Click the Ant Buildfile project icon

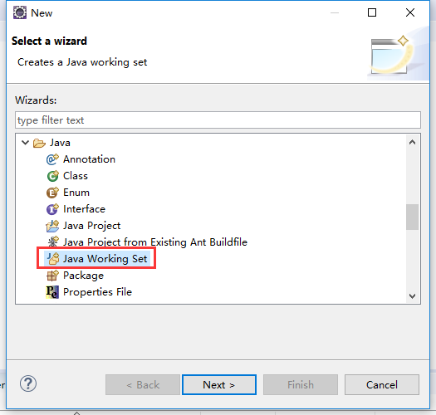coord(53,242)
